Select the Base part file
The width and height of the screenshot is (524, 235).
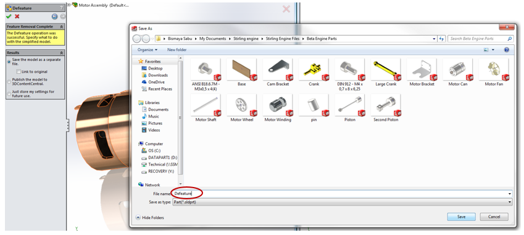(241, 73)
